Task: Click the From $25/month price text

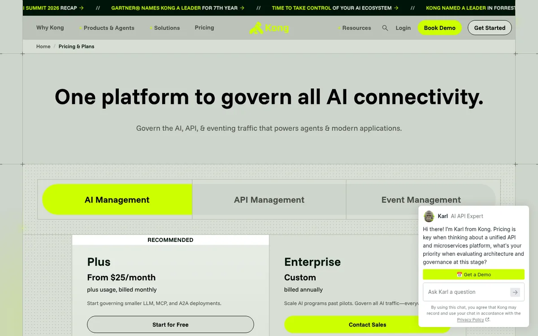Action: click(x=121, y=277)
